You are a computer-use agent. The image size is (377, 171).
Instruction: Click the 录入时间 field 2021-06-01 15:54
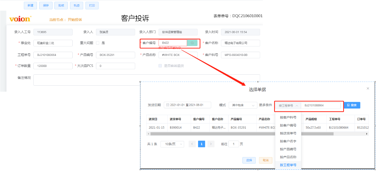(241, 32)
